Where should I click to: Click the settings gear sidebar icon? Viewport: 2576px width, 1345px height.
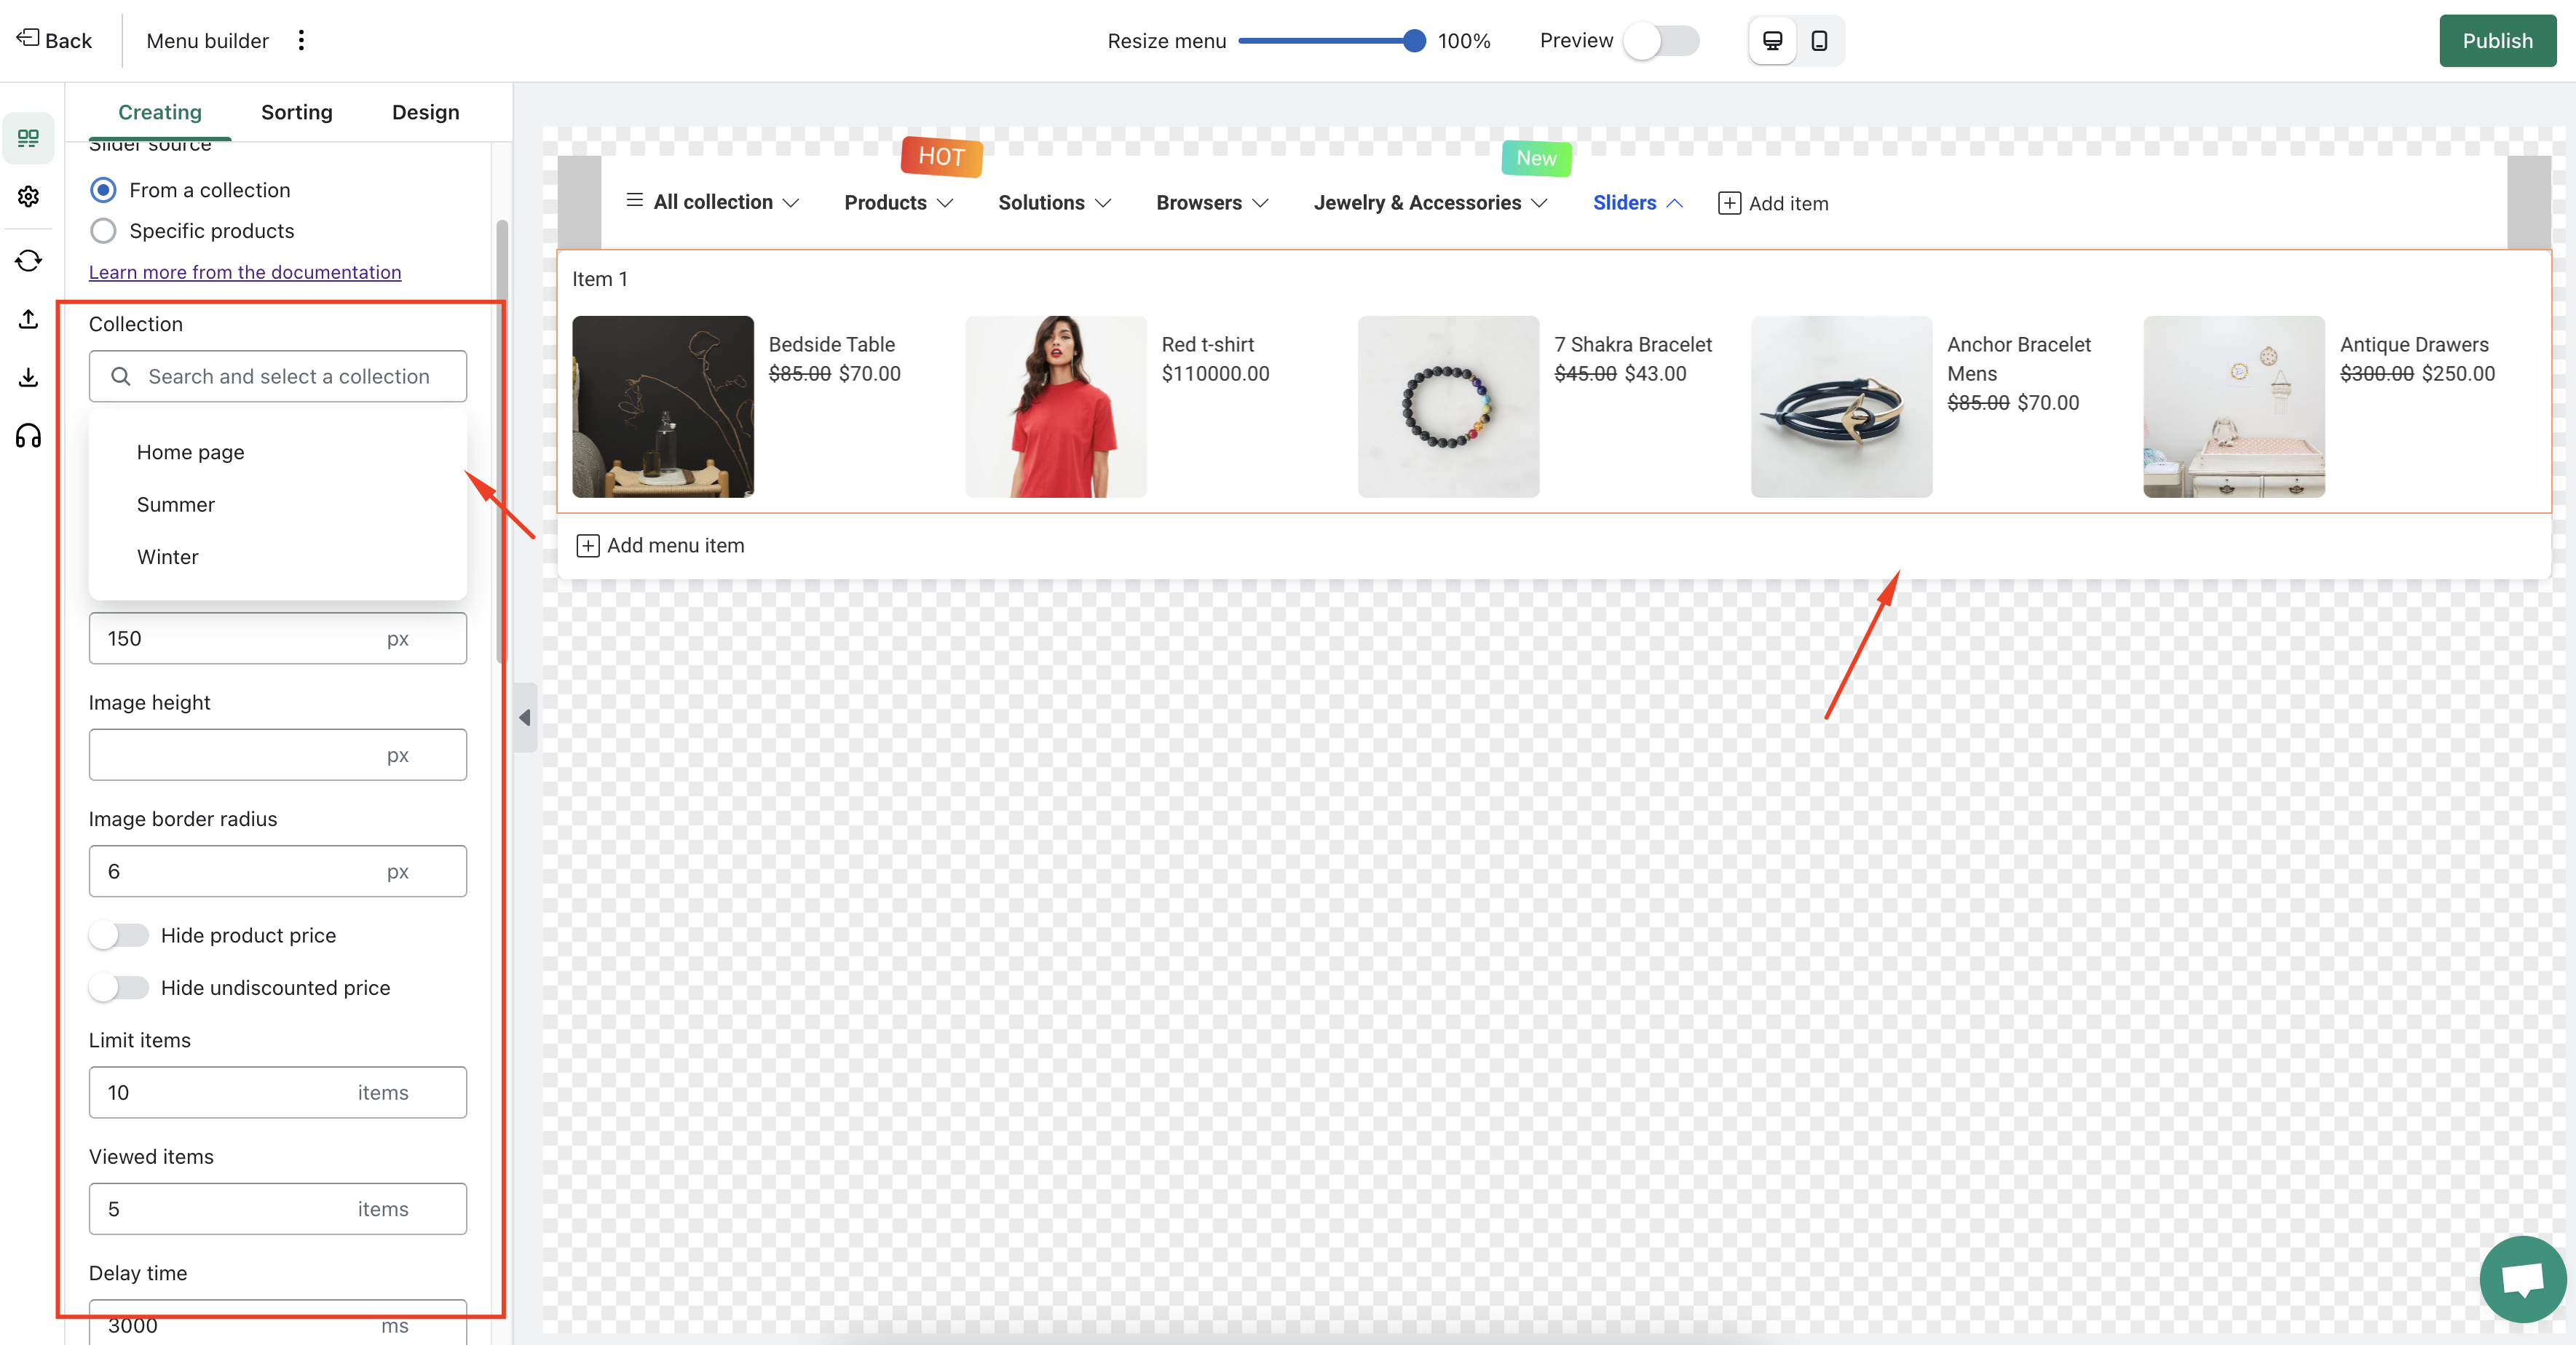point(28,197)
